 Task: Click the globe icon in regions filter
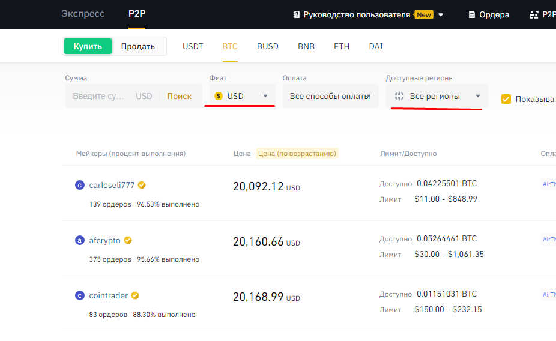tap(399, 96)
